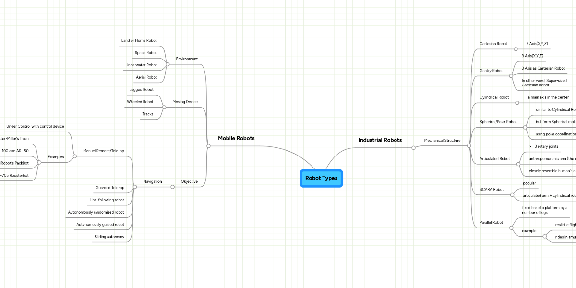Select the Environment node
Screen dimensions: 576x288
[x=186, y=59]
